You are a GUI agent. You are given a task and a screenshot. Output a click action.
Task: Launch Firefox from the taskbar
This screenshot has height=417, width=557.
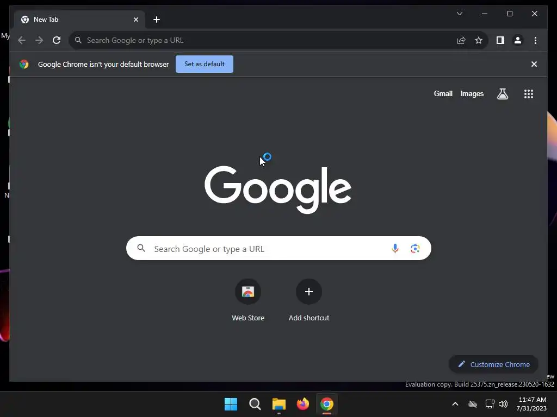click(x=302, y=404)
